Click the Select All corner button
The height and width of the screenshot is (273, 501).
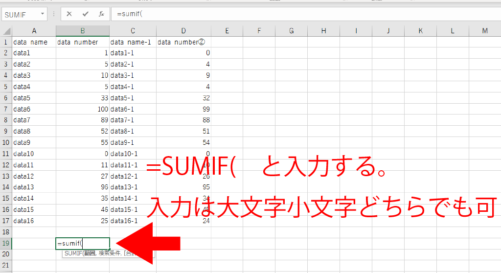click(x=6, y=31)
